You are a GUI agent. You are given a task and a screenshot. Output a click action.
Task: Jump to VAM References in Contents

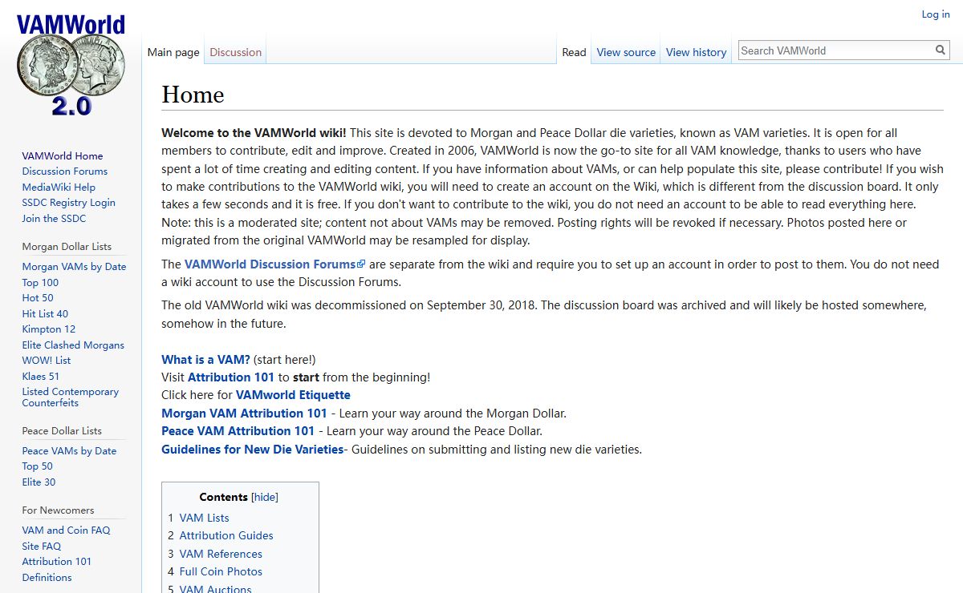221,554
